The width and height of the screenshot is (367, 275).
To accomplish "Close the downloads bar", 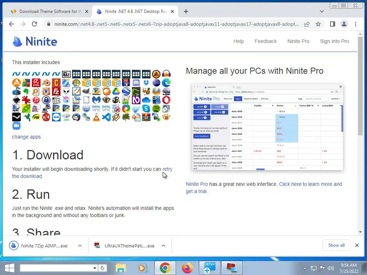I will pyautogui.click(x=357, y=245).
